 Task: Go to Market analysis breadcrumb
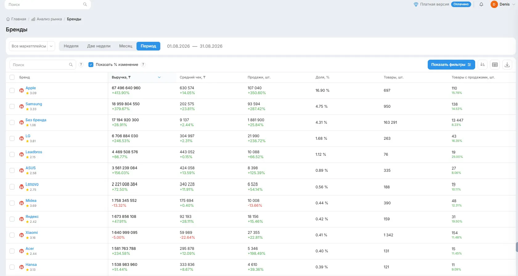pos(47,19)
